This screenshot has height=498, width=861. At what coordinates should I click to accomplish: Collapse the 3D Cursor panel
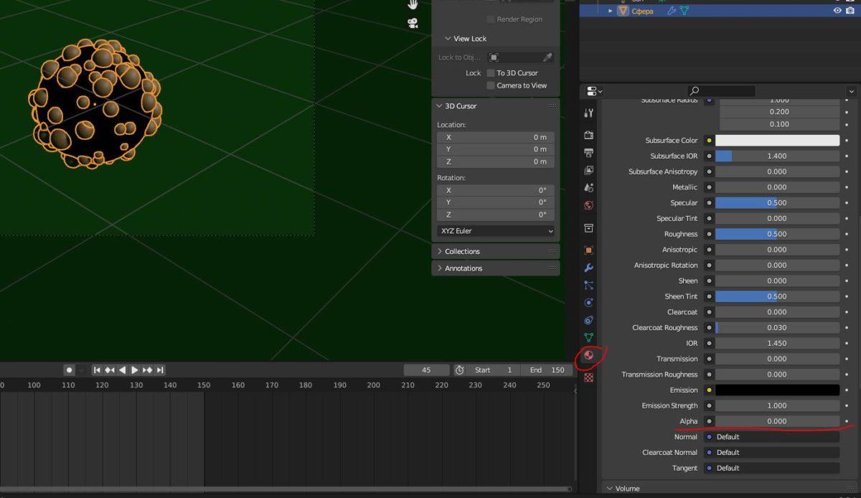tap(439, 106)
